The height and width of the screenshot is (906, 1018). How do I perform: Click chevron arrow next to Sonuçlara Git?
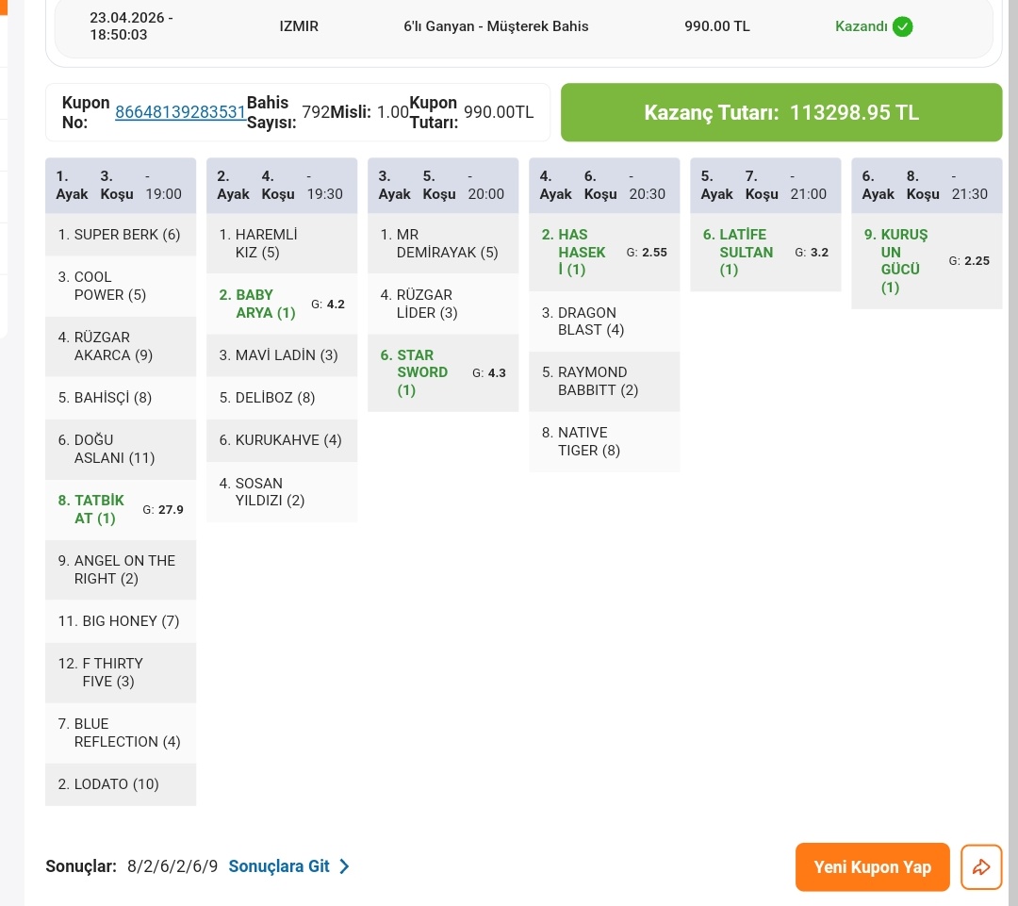click(344, 865)
